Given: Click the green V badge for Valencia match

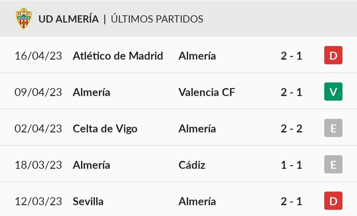Looking at the screenshot, I should pos(333,92).
